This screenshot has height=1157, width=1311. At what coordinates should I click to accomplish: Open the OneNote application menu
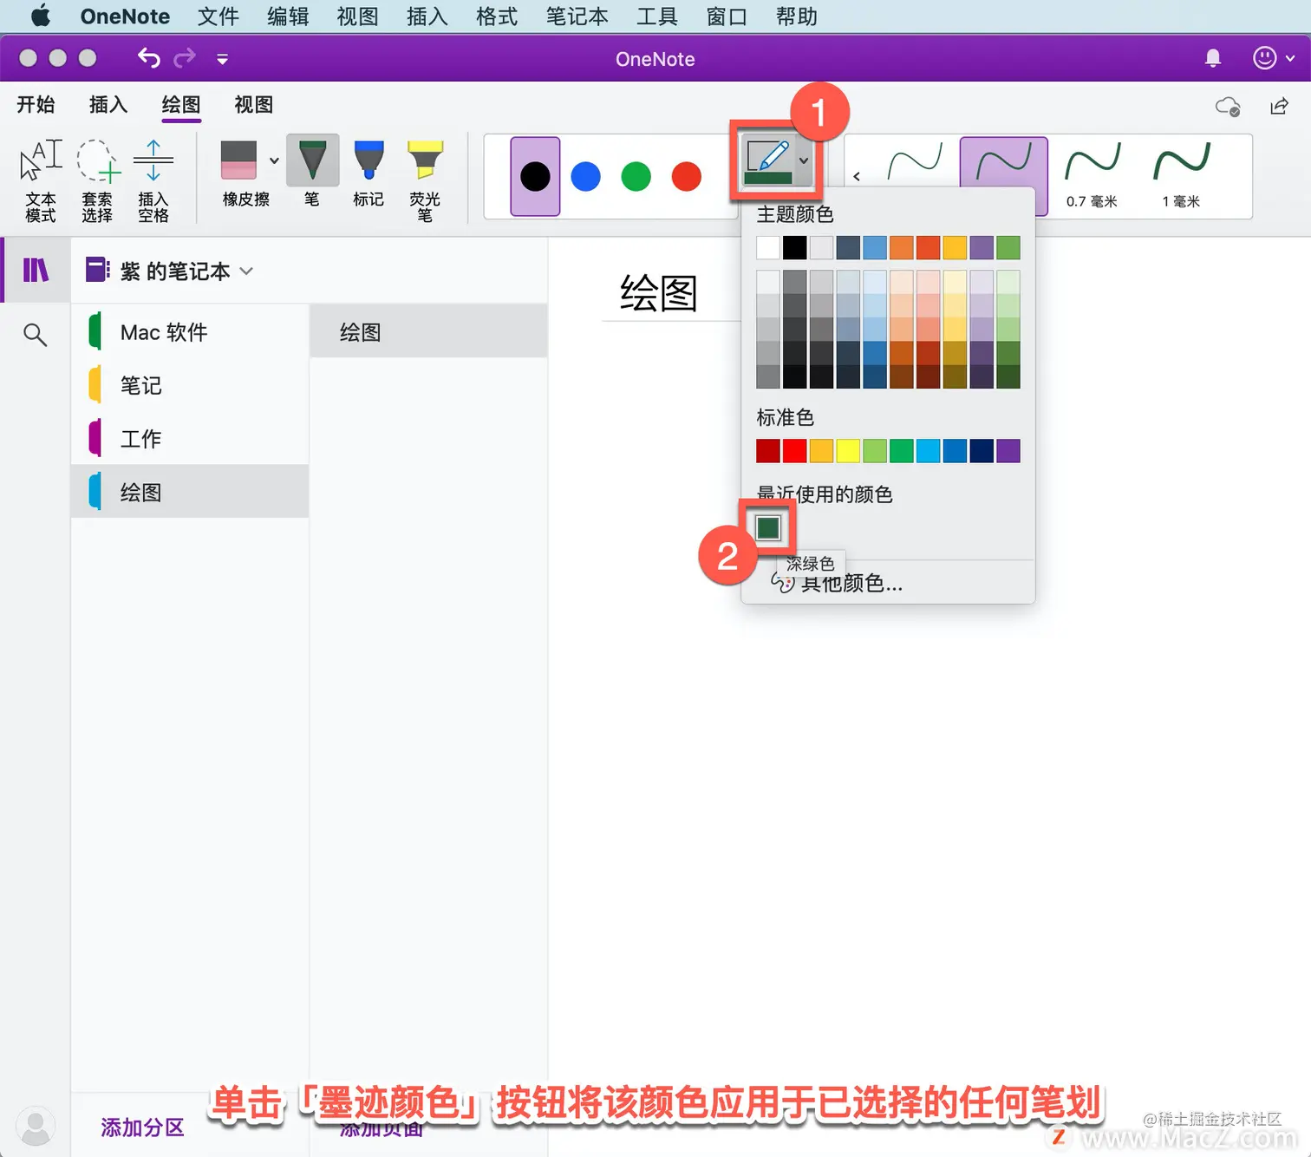pyautogui.click(x=125, y=16)
